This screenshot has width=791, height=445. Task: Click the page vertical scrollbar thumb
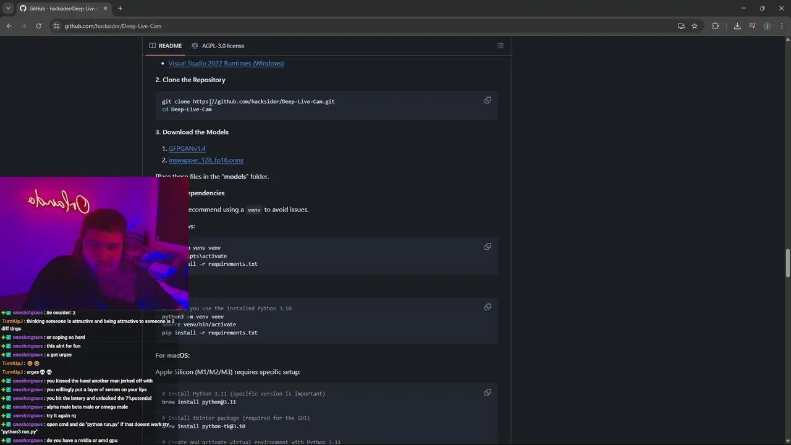coord(787,263)
